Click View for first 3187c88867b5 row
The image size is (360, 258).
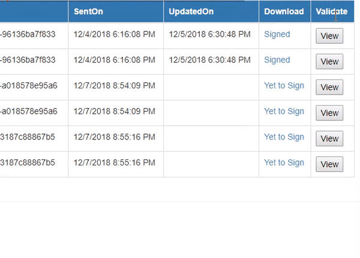point(329,138)
